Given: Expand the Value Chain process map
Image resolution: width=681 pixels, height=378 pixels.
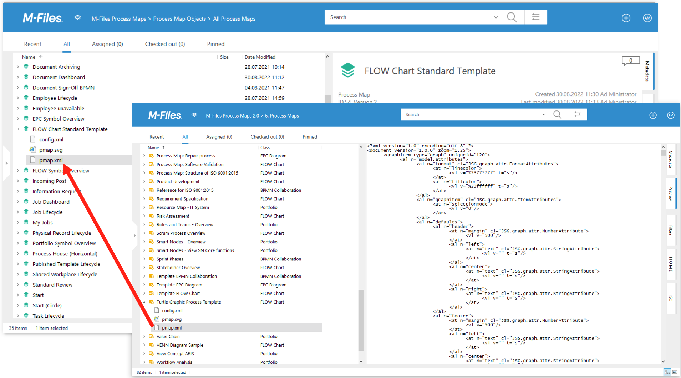Looking at the screenshot, I should (x=144, y=336).
